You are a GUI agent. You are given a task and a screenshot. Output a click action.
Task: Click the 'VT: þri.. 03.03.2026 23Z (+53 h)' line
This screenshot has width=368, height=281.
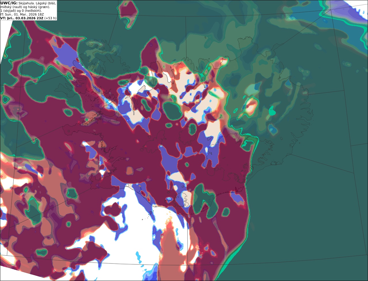(28, 18)
